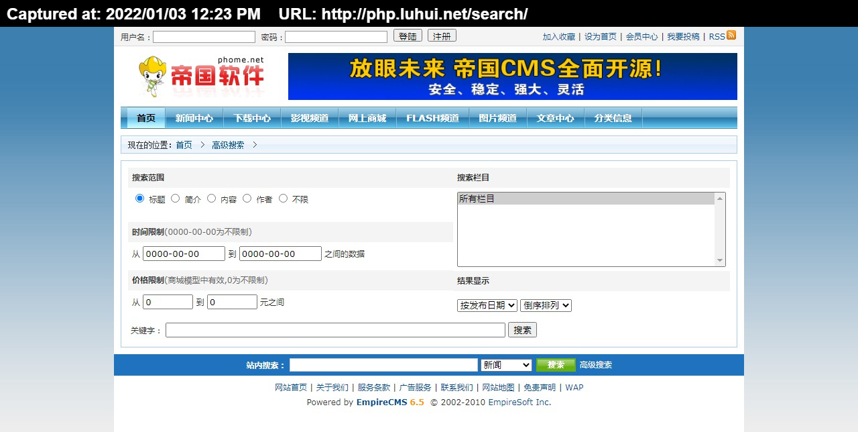Click the EmpireCMS footer link
Image resolution: width=858 pixels, height=432 pixels.
(x=390, y=402)
